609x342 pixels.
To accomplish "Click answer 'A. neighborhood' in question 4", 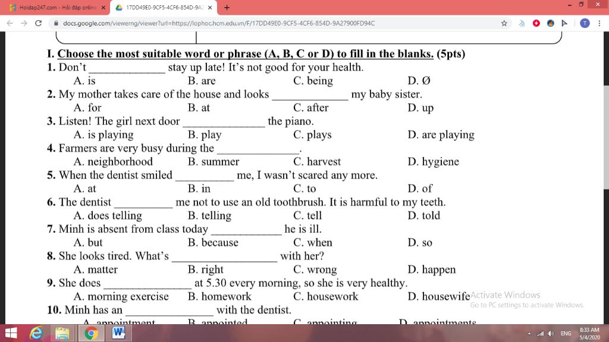I will [113, 161].
